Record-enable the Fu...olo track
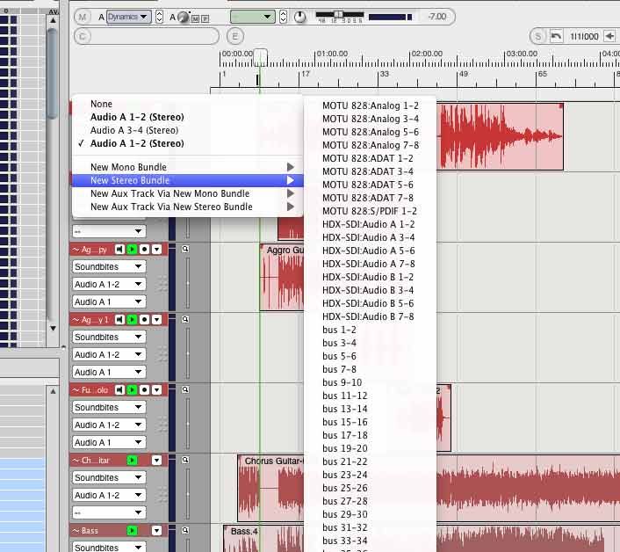The height and width of the screenshot is (552, 620). [x=144, y=389]
